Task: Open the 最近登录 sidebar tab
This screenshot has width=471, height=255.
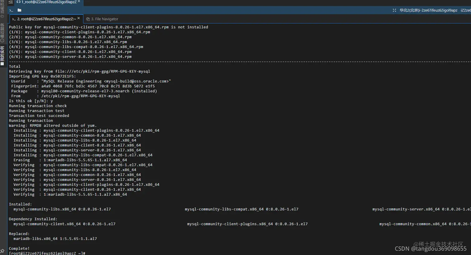Action: [2, 33]
